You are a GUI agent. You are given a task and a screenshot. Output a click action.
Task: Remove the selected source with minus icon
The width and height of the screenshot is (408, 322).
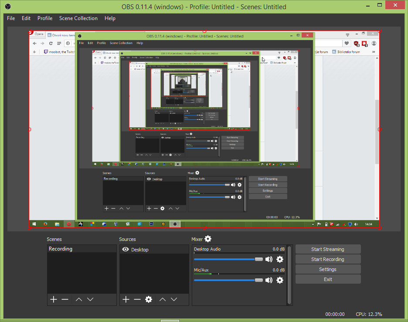137,299
